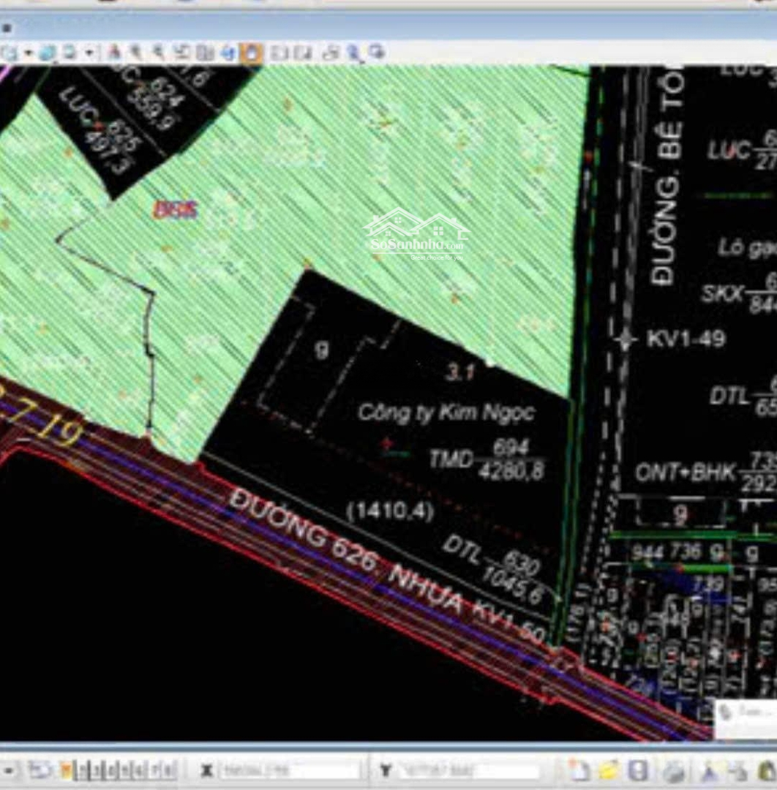Click the Save diskette icon
This screenshot has width=777, height=790.
(x=638, y=770)
